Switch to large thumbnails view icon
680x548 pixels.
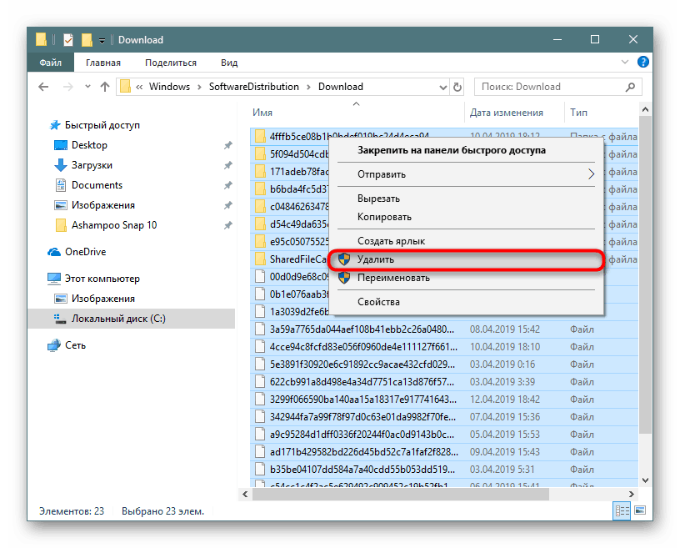click(640, 510)
